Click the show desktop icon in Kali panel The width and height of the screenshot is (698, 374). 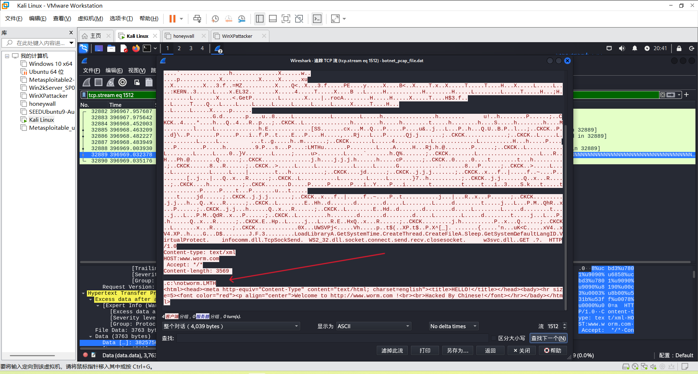99,48
